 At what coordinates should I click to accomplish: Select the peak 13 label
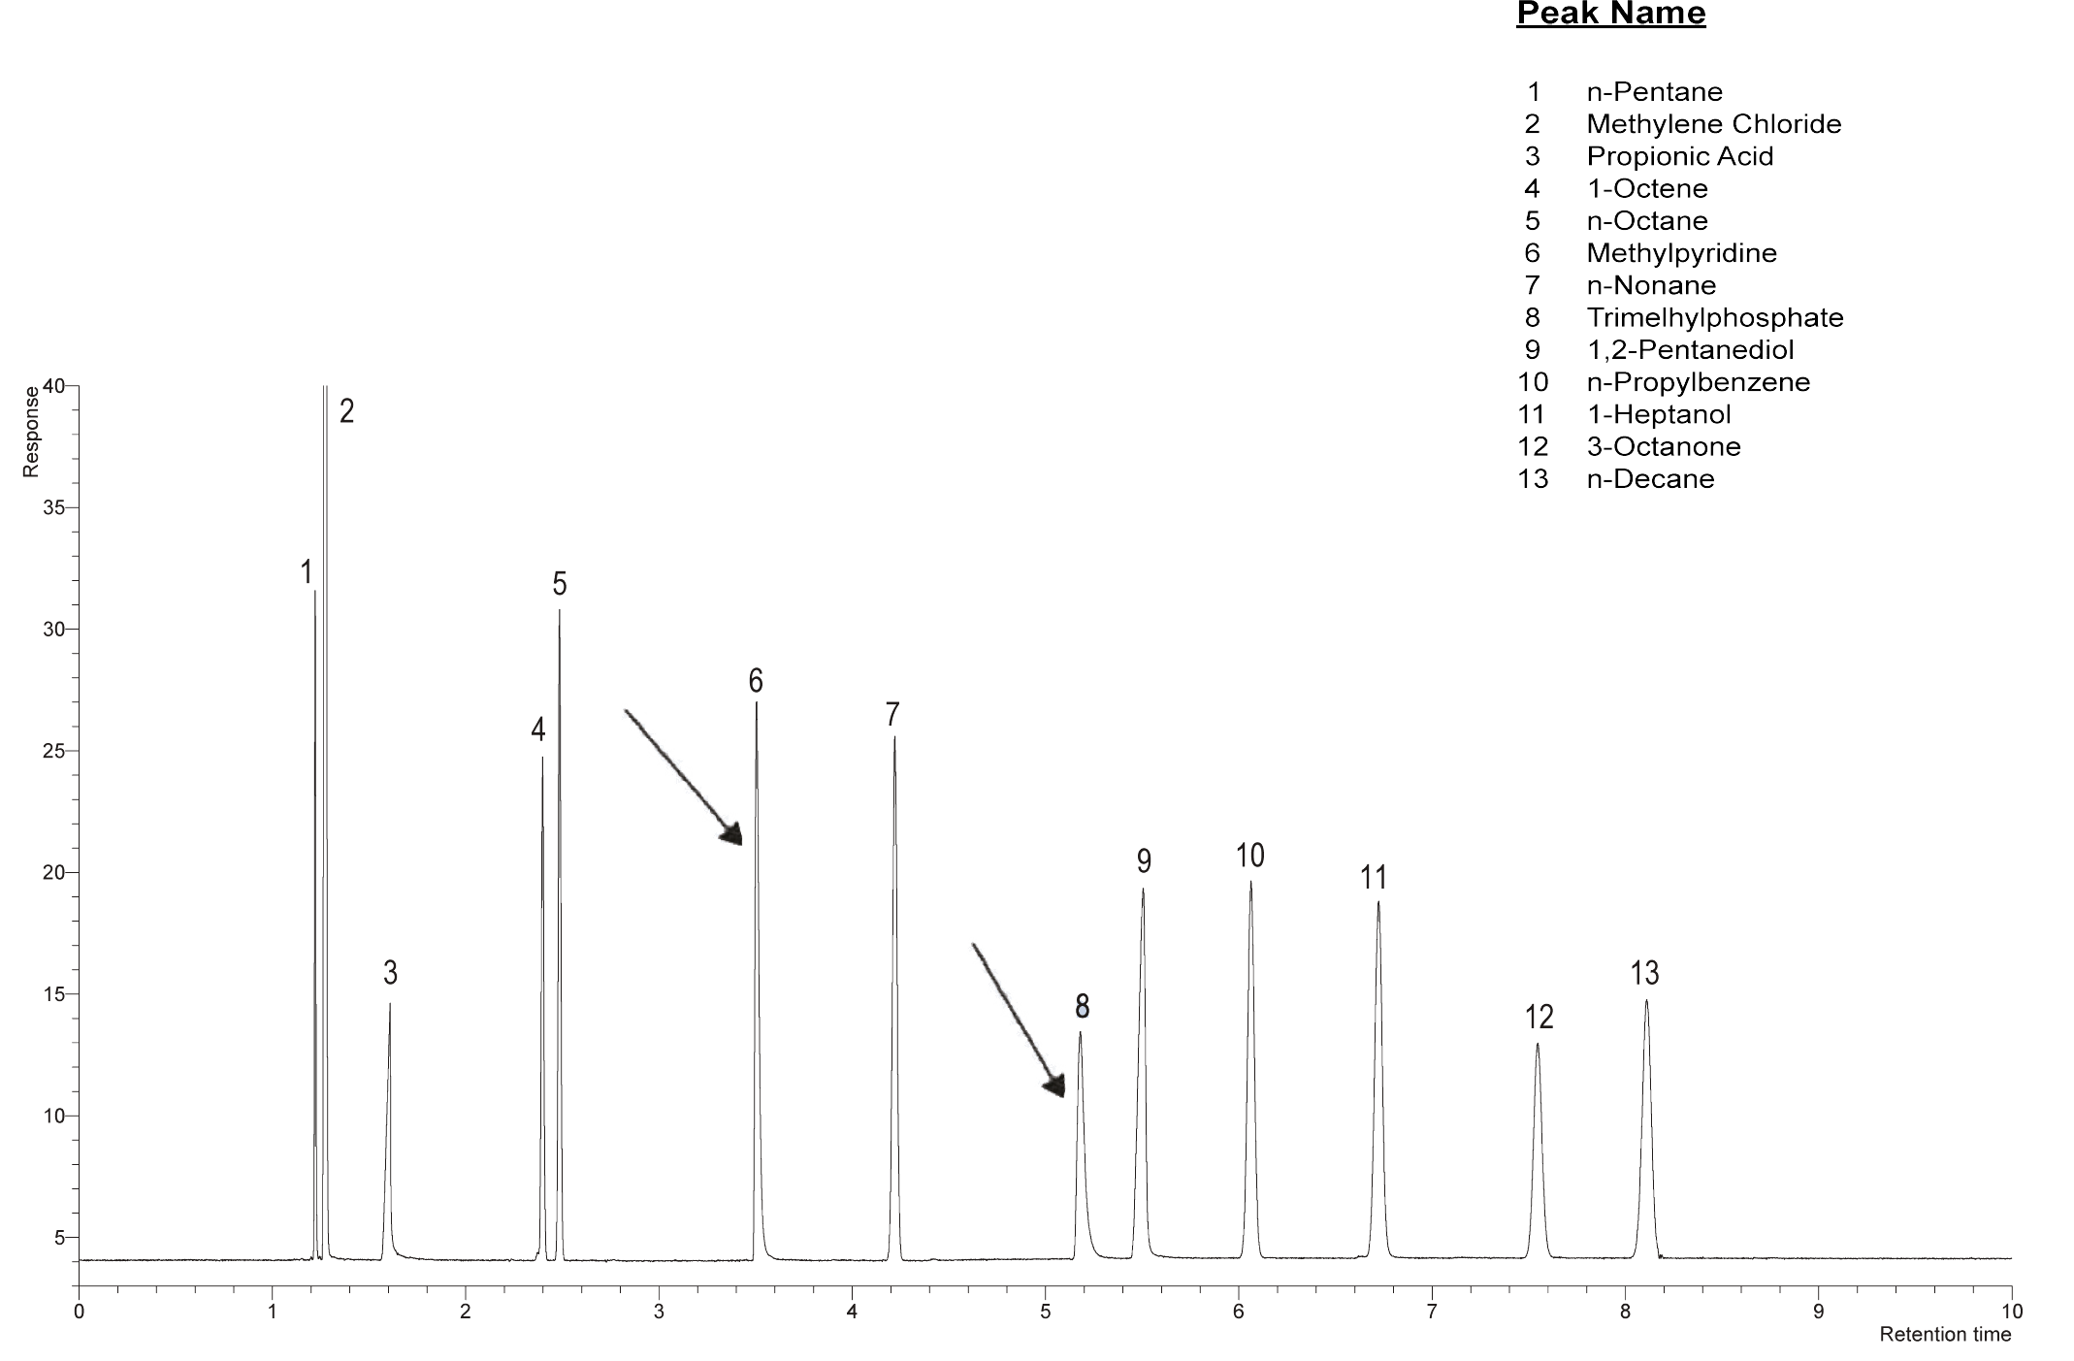pos(1645,972)
